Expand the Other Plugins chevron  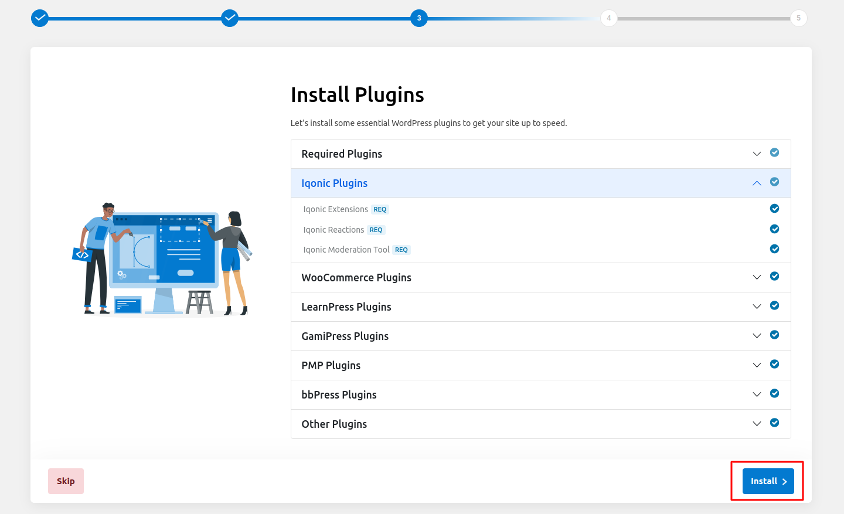point(757,424)
